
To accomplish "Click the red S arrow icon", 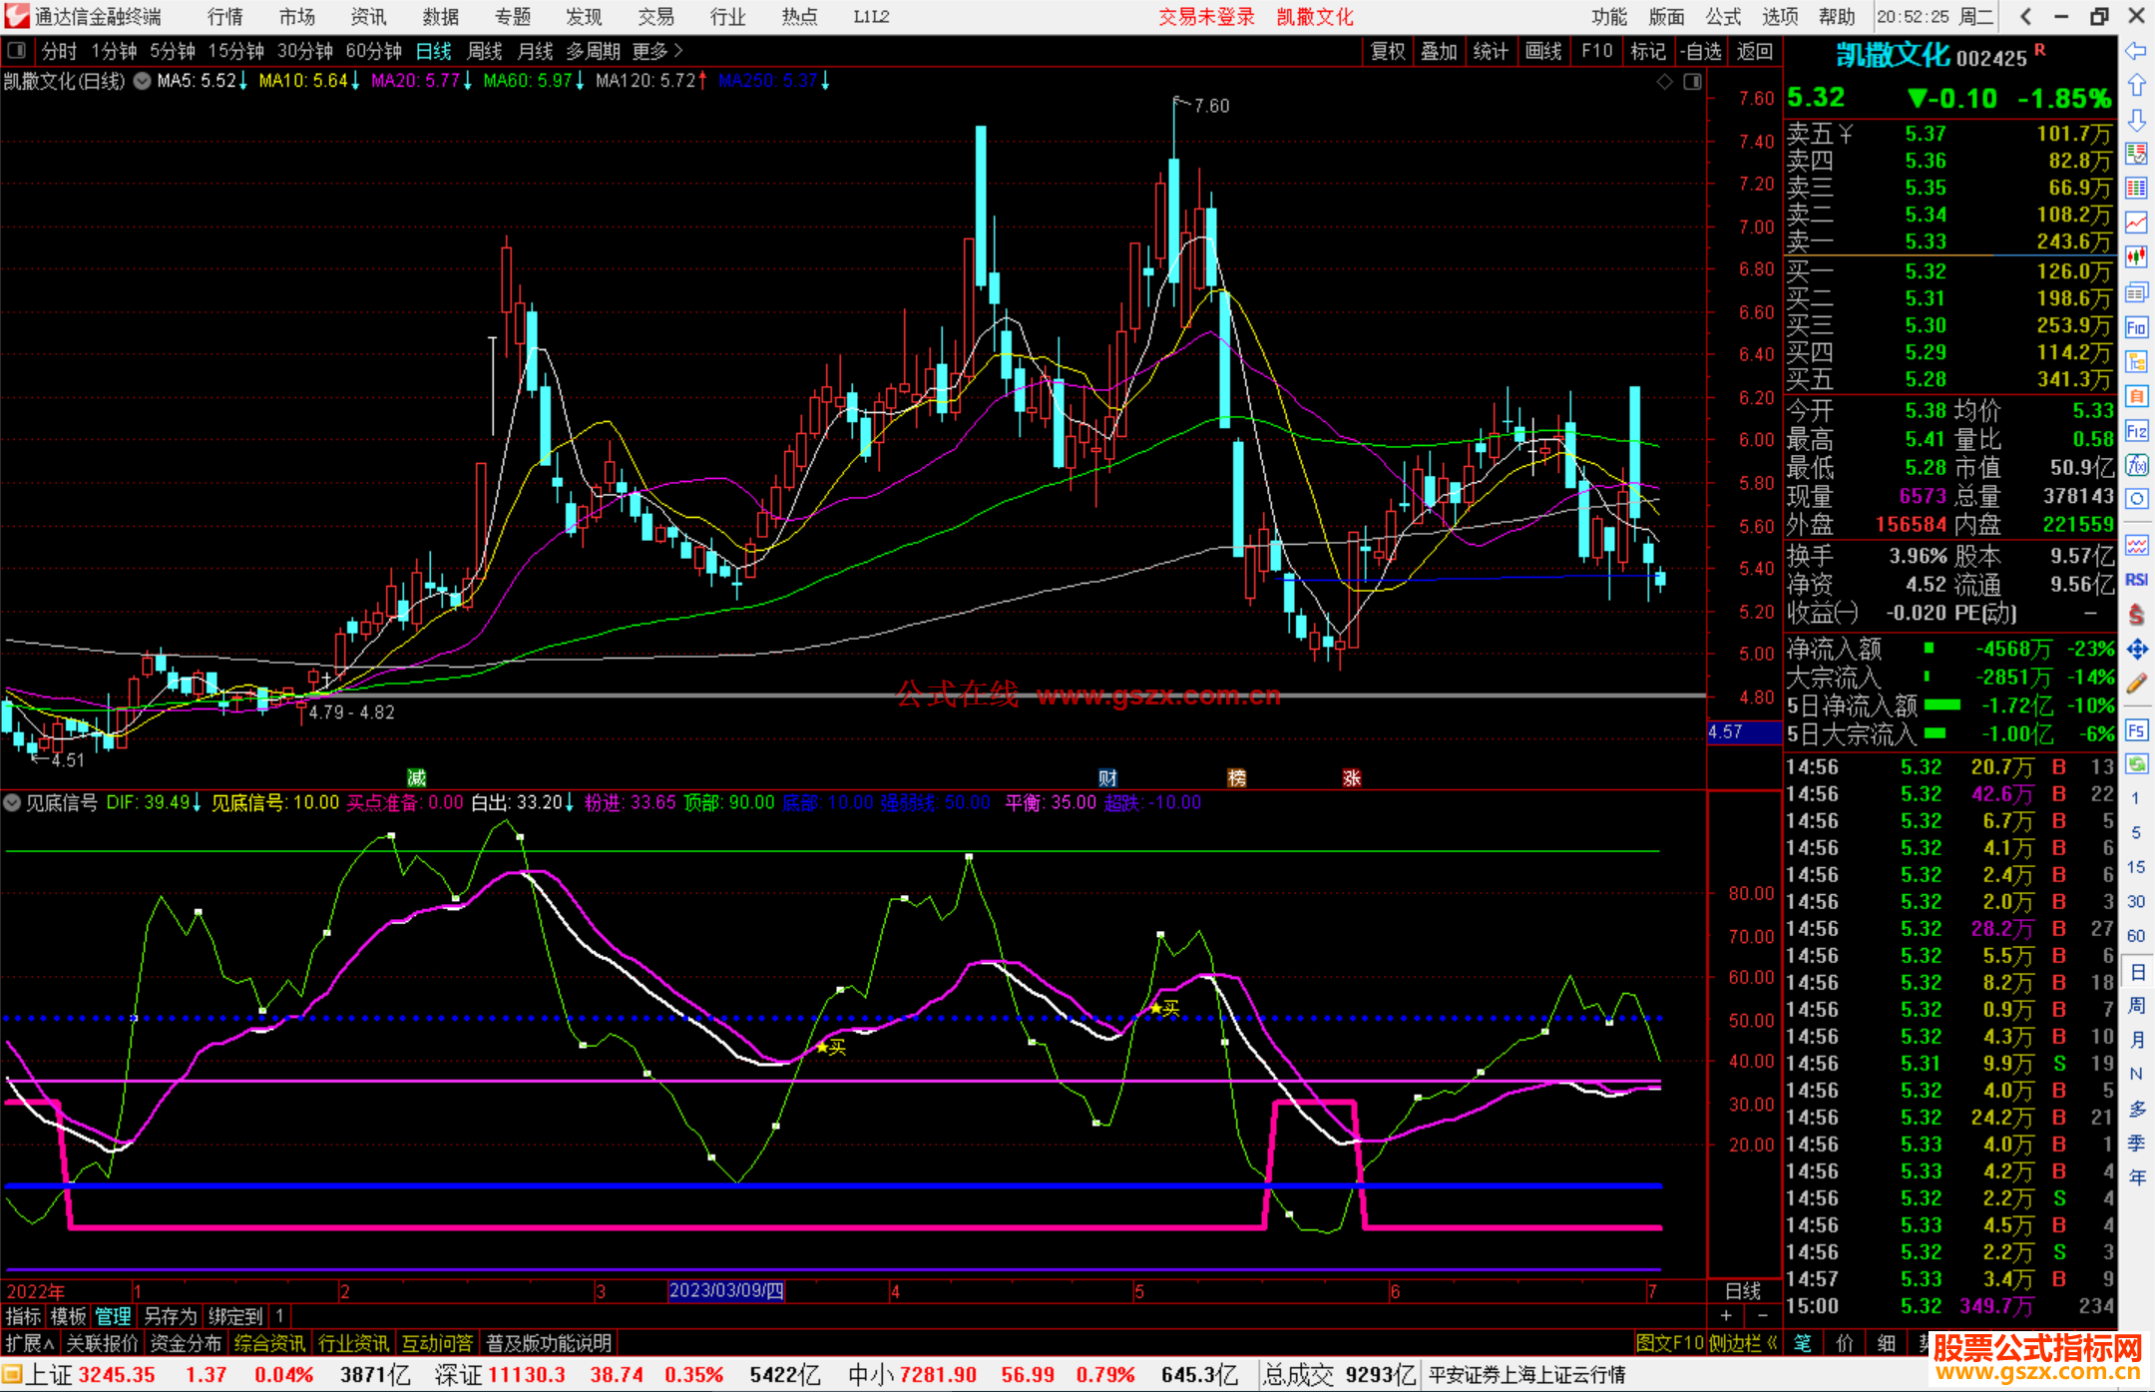I will click(2136, 614).
